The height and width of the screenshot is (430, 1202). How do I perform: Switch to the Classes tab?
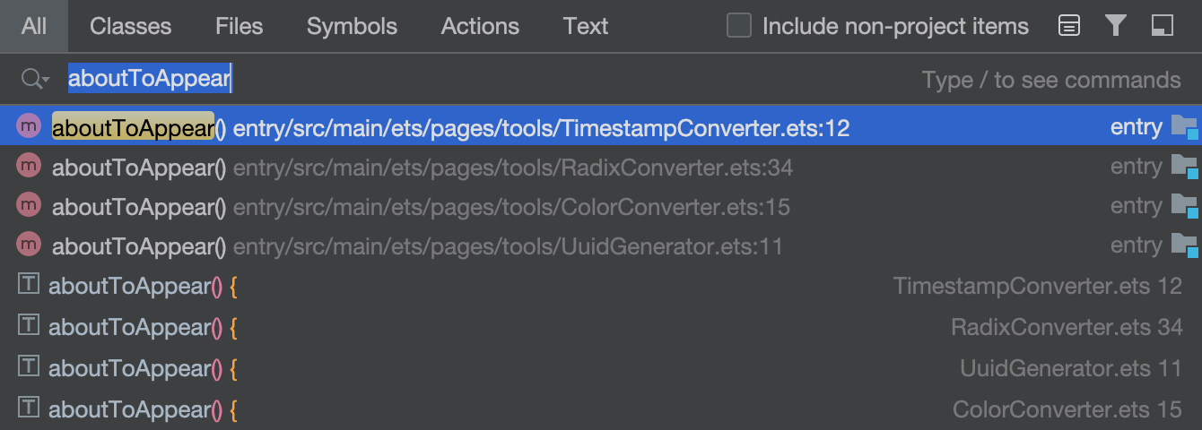coord(130,26)
